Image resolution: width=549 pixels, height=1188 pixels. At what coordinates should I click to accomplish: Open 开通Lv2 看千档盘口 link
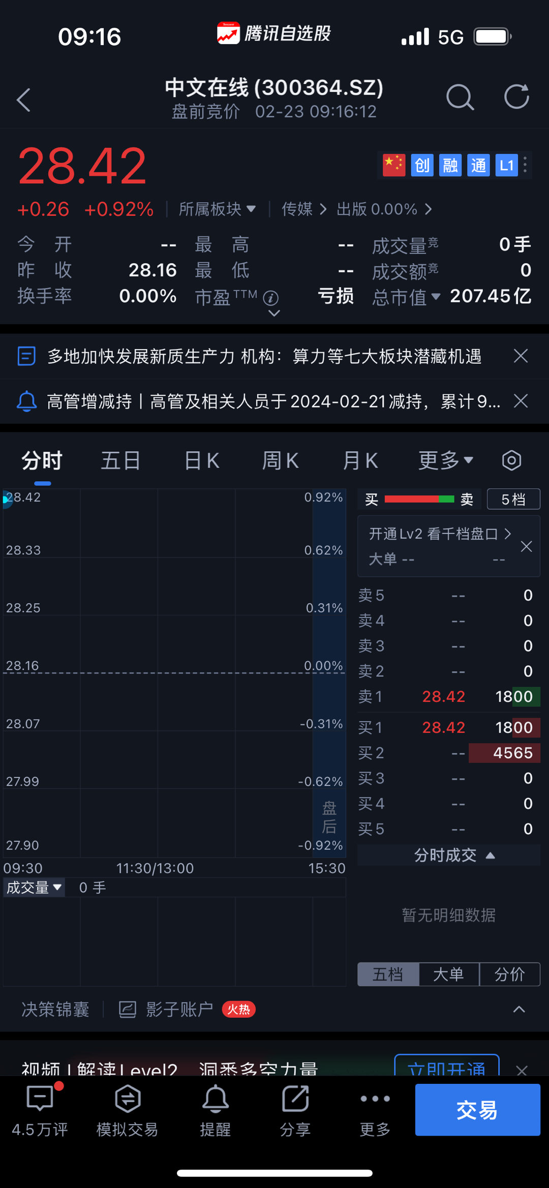tap(440, 534)
